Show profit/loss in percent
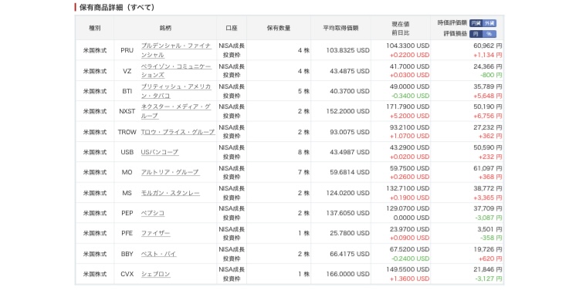Viewport: 579px width, 290px height. pyautogui.click(x=489, y=34)
